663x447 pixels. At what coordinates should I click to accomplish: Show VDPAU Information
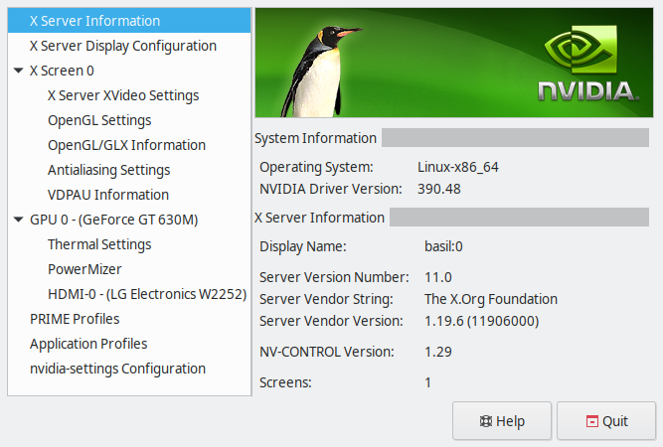pos(107,195)
